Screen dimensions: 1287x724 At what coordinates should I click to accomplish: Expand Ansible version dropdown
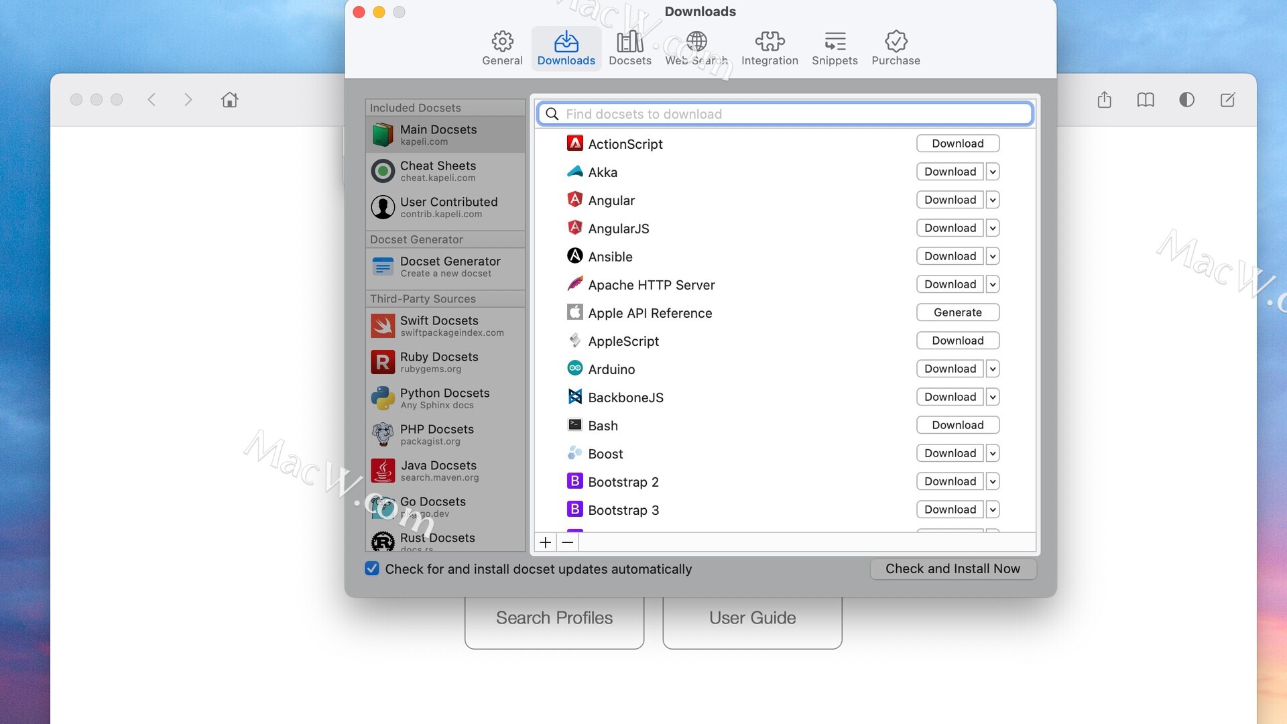pos(993,256)
